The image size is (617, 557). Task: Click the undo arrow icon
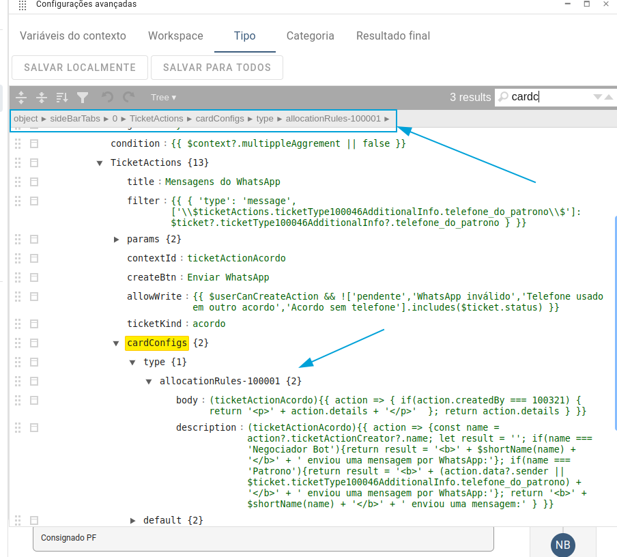pyautogui.click(x=107, y=97)
